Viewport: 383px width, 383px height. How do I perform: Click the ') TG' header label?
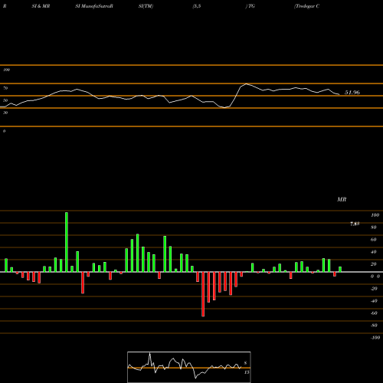(x=250, y=6)
